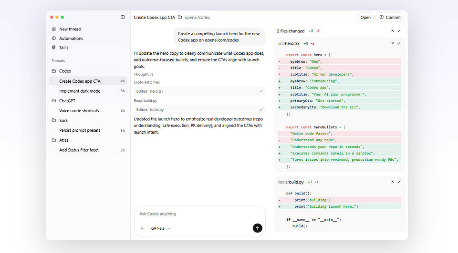Focus the Ask Codex anything input
This screenshot has height=253, width=458.
(x=200, y=214)
